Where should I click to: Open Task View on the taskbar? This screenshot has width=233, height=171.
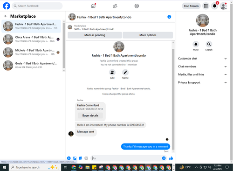coord(66,167)
